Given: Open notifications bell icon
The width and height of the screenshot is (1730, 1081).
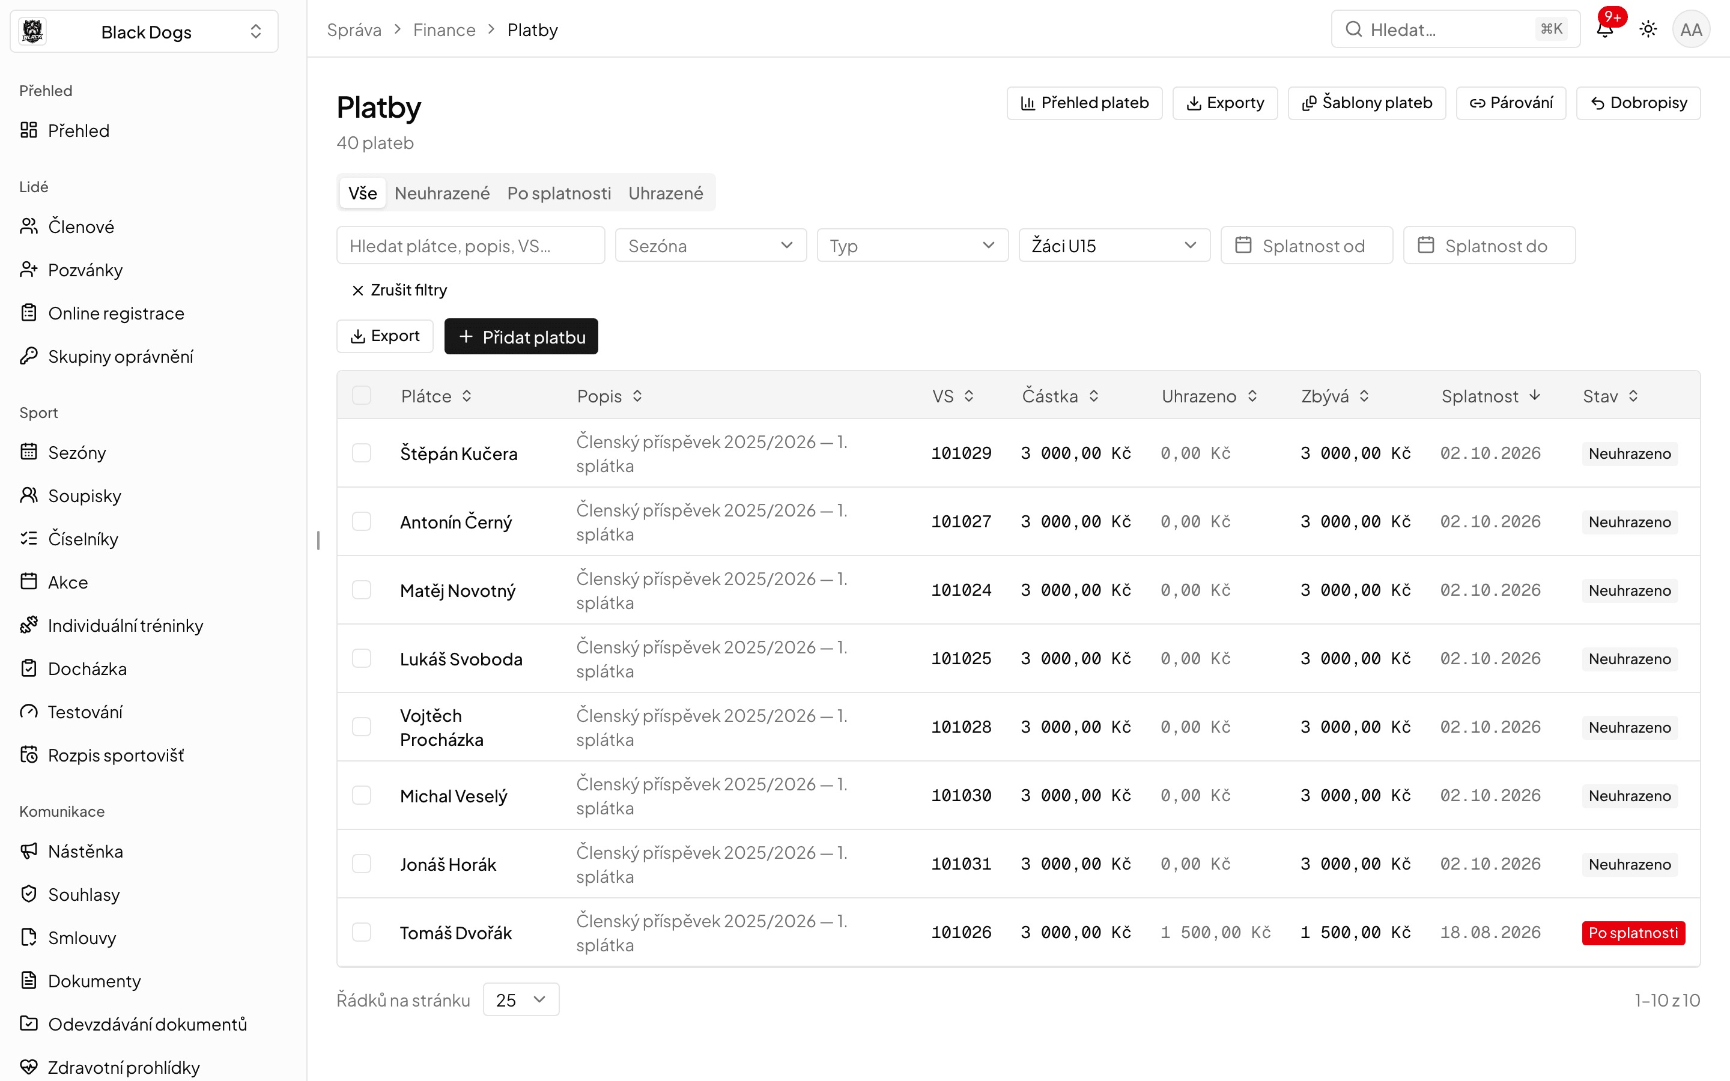Looking at the screenshot, I should click(1605, 29).
